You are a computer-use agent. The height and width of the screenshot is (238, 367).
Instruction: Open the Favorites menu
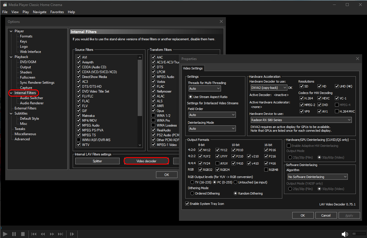(x=57, y=12)
